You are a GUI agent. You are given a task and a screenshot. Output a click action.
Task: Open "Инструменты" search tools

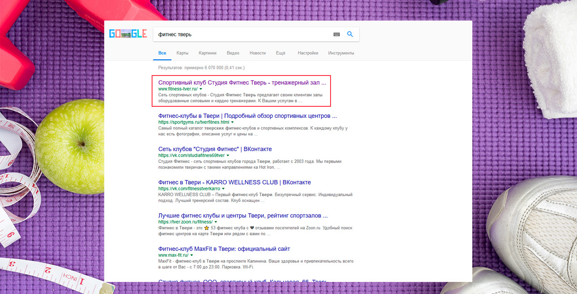[x=341, y=53]
